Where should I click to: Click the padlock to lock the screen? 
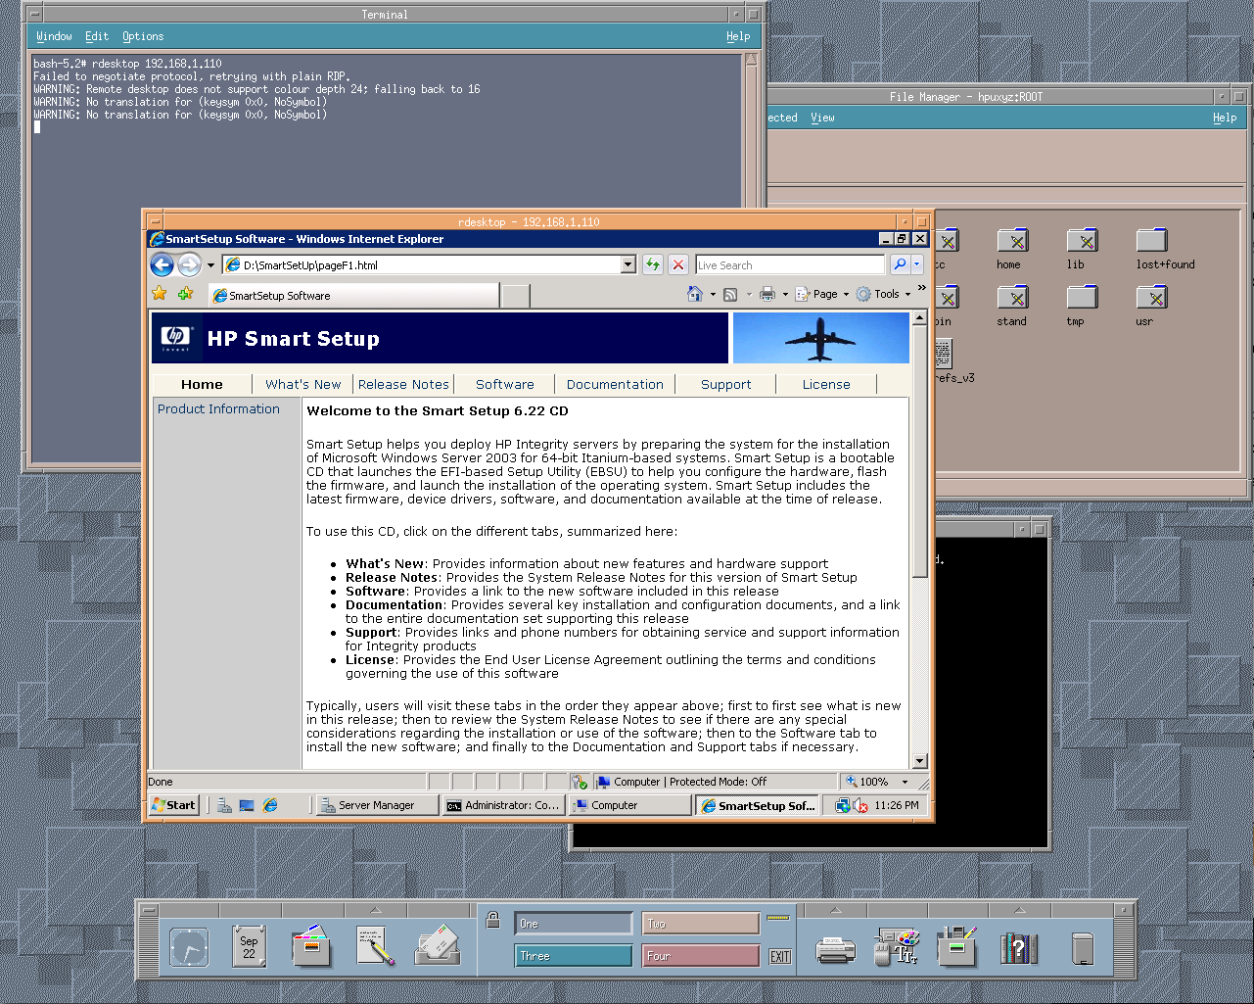(x=492, y=922)
